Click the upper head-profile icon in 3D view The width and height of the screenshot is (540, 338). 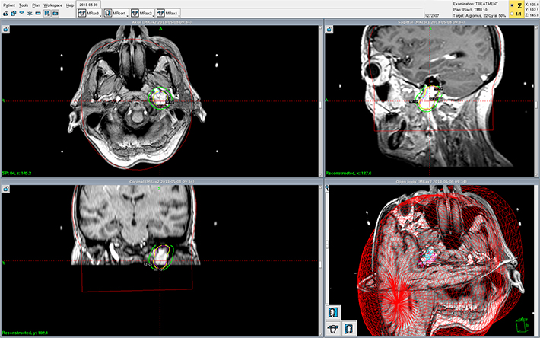(333, 313)
